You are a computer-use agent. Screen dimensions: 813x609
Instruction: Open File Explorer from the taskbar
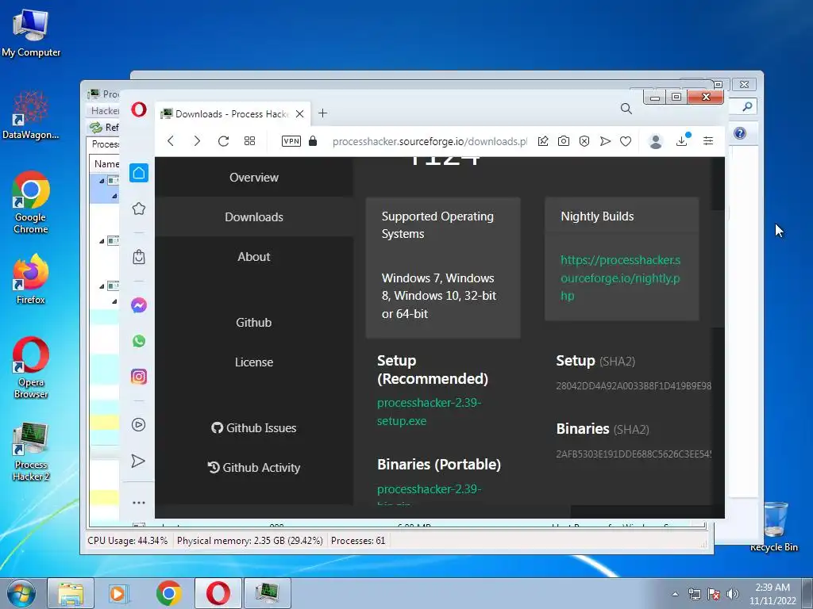[71, 593]
